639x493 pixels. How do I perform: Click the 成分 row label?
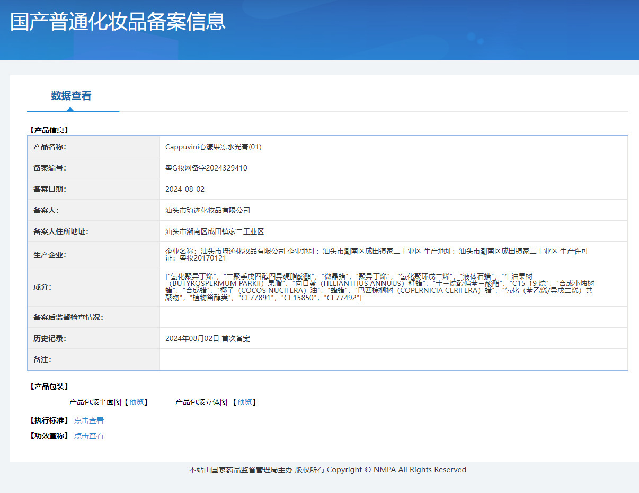42,287
